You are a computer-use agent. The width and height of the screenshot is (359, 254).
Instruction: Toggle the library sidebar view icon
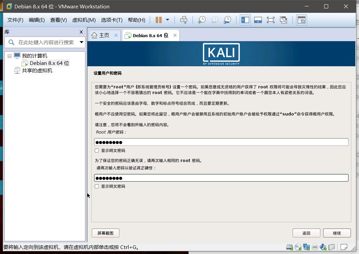coord(245,20)
